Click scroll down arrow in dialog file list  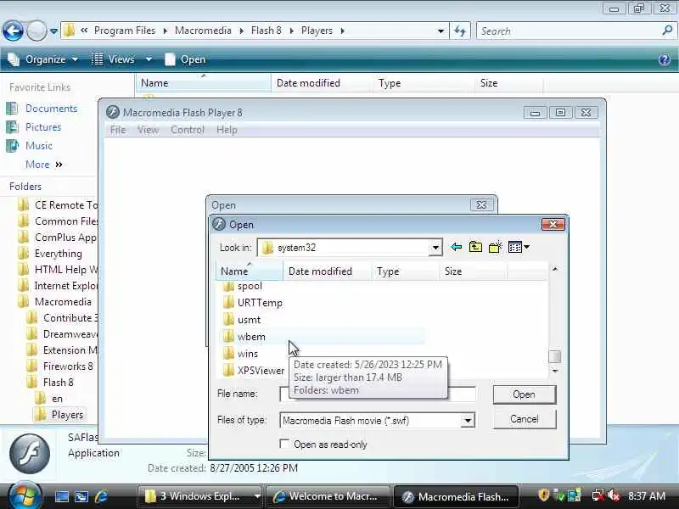(555, 372)
